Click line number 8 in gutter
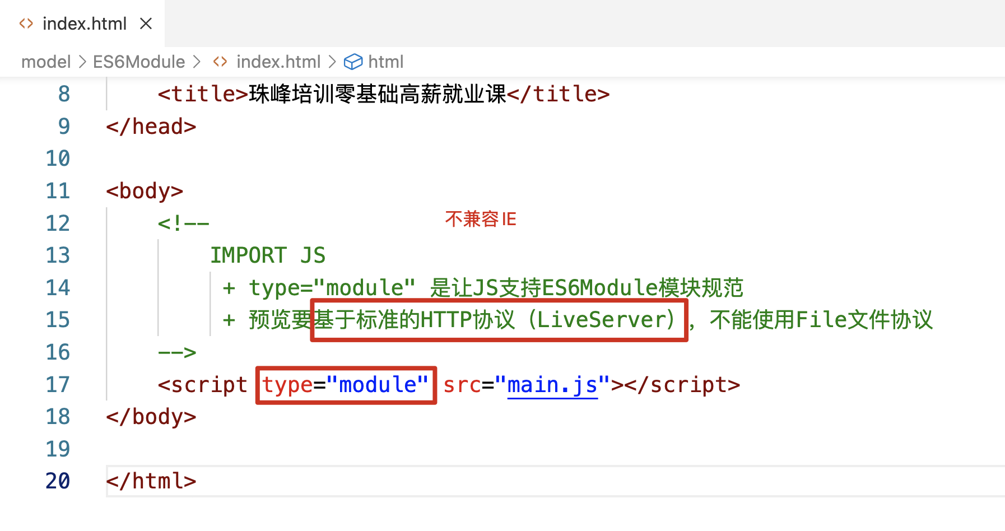The width and height of the screenshot is (1005, 531). tap(64, 94)
